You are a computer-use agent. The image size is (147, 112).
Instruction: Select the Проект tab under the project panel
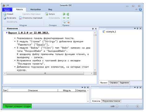[x=104, y=83]
